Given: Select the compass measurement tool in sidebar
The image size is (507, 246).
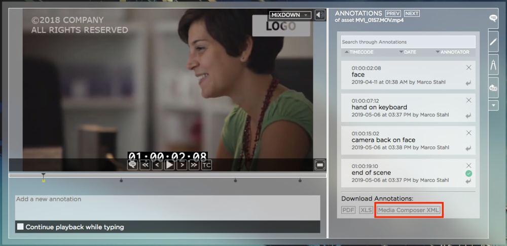Looking at the screenshot, I should click(x=493, y=65).
